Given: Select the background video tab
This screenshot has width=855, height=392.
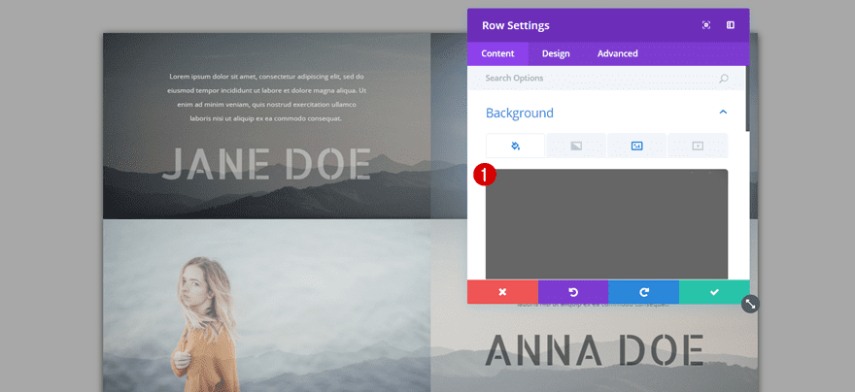Looking at the screenshot, I should click(698, 146).
